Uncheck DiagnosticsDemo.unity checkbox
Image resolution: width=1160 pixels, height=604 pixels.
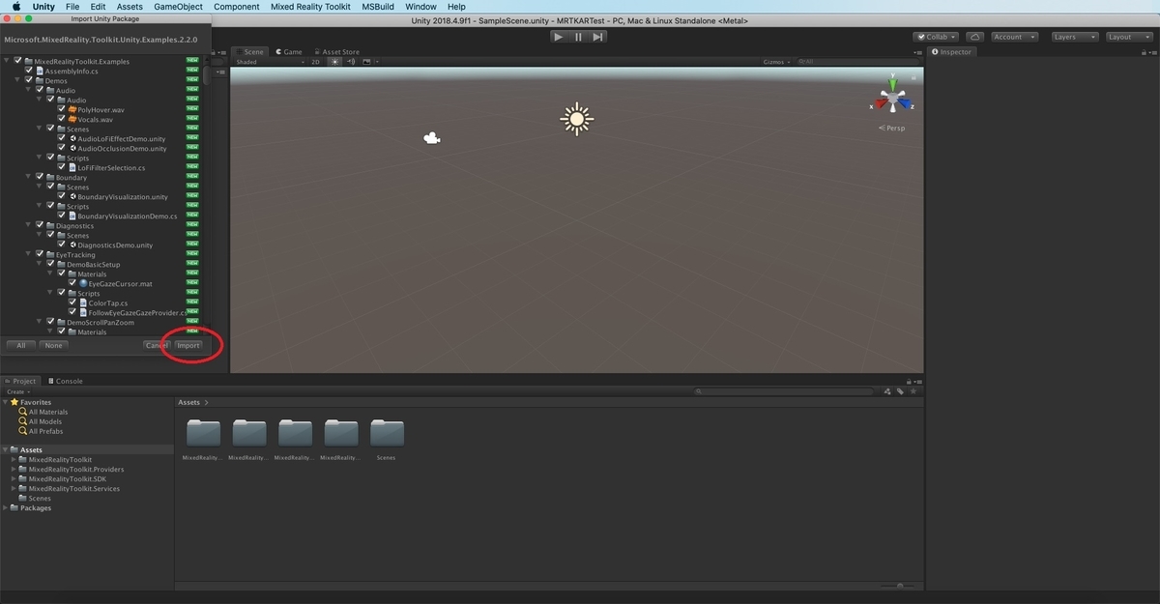point(61,245)
